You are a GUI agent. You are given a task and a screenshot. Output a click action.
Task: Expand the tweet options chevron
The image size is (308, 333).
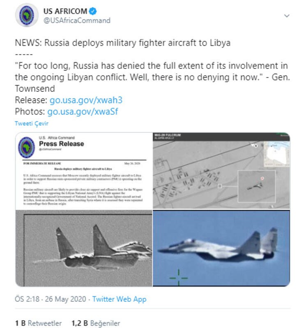tap(287, 16)
